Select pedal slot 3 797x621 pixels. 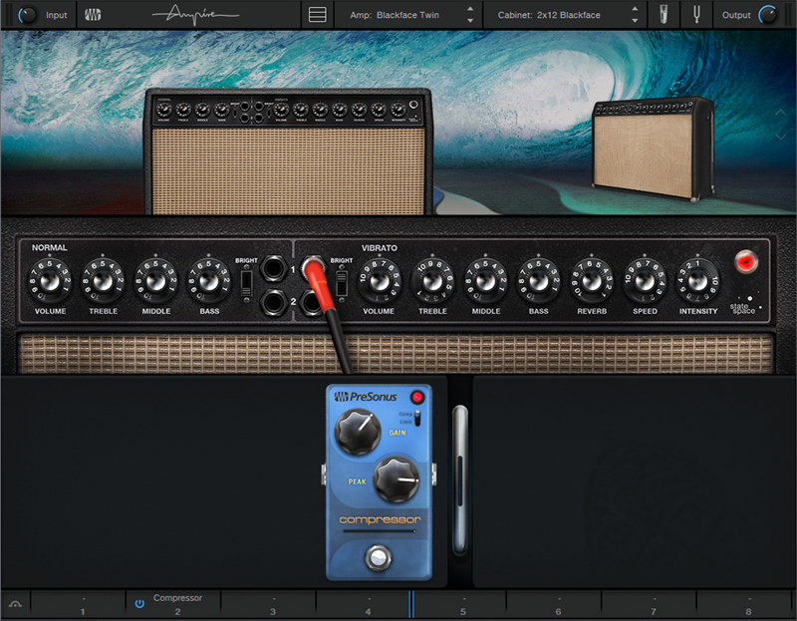(x=268, y=604)
